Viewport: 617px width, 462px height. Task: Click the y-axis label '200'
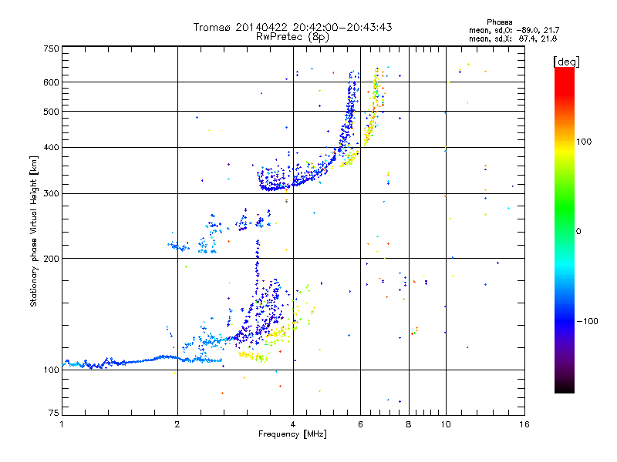tap(51, 259)
